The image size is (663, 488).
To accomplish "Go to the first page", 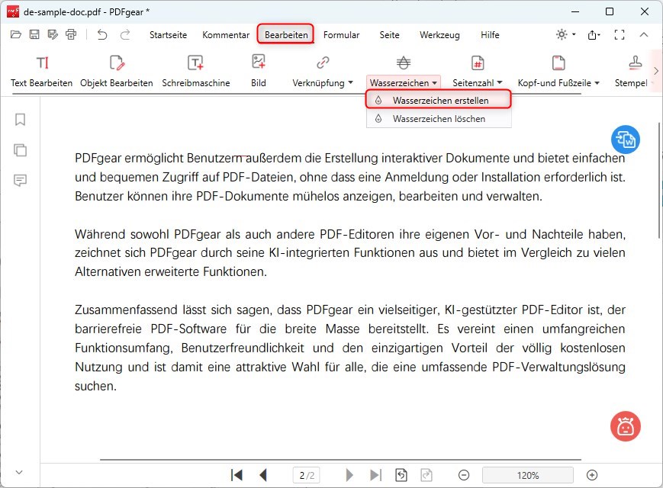I will [x=237, y=475].
